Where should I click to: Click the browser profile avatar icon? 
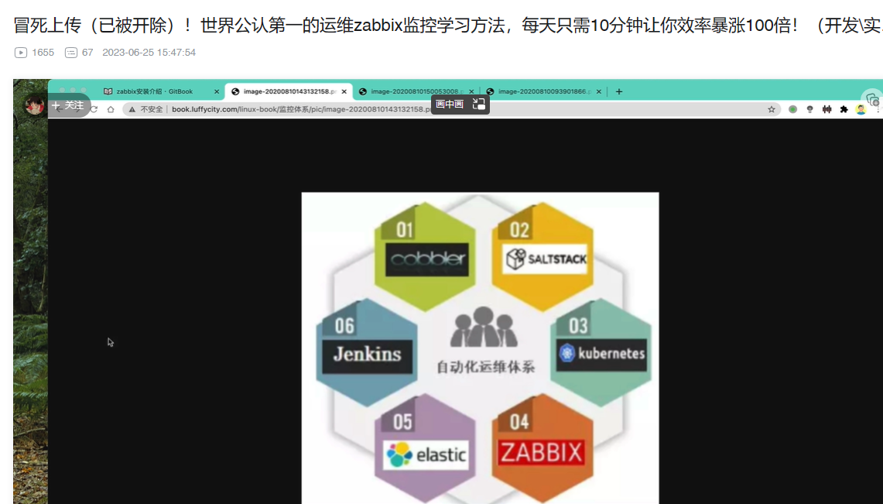point(861,110)
